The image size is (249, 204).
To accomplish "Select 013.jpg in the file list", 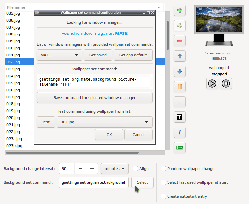I will (13, 69).
